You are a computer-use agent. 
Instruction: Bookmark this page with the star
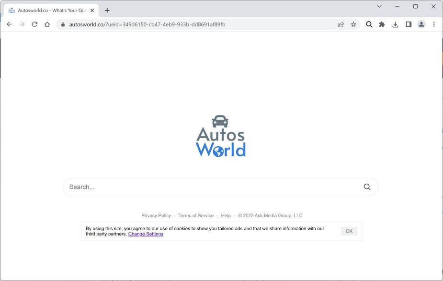coord(353,24)
